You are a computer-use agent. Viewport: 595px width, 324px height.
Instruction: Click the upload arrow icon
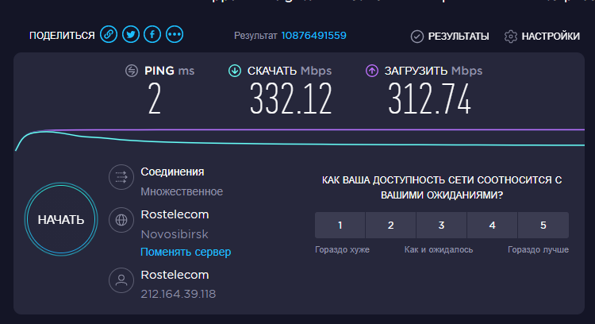coord(371,71)
